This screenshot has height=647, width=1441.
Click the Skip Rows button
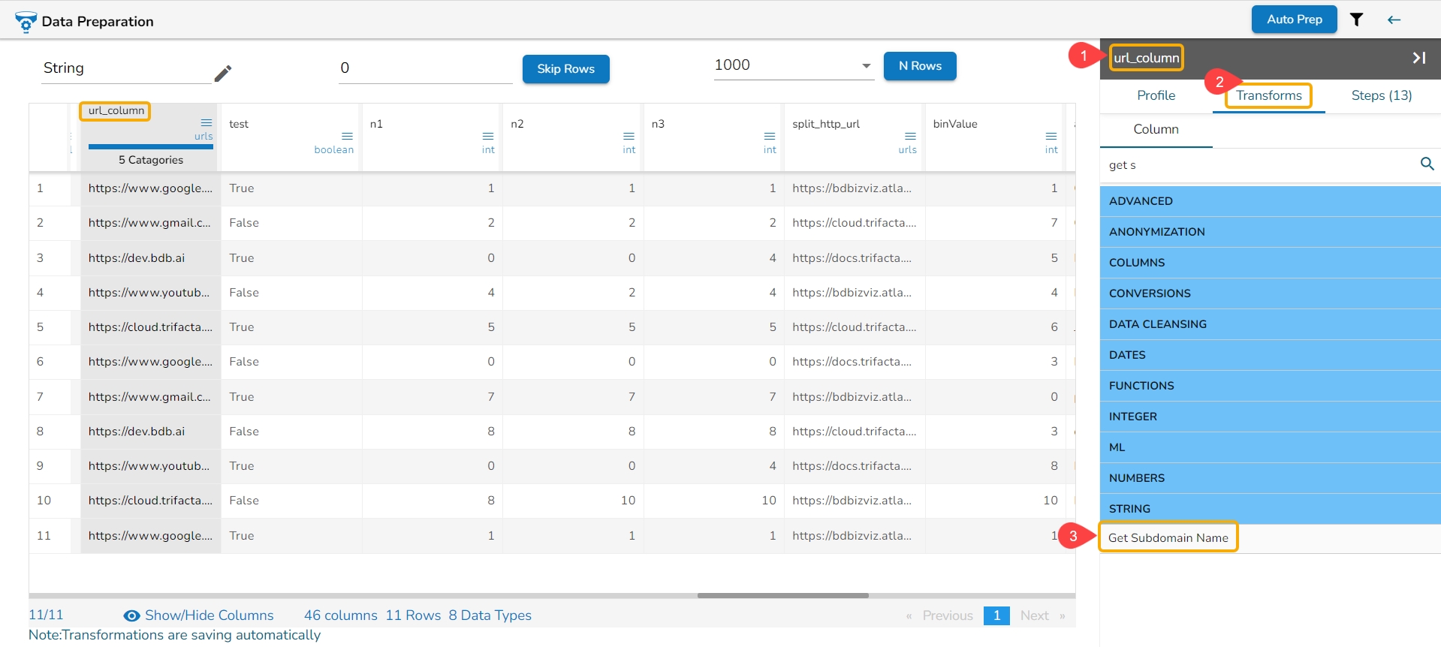click(x=565, y=69)
